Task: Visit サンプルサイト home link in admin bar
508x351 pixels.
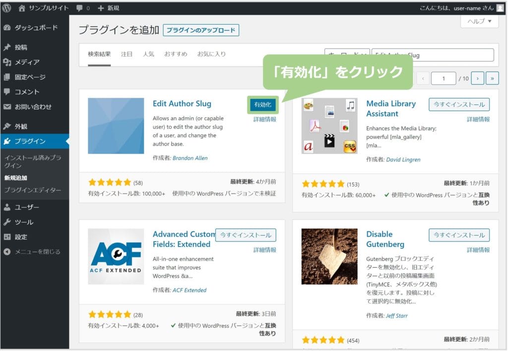Action: coord(44,8)
